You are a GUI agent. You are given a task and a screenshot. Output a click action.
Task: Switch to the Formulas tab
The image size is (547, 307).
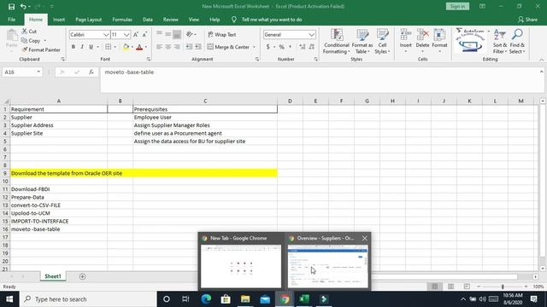[x=122, y=20]
